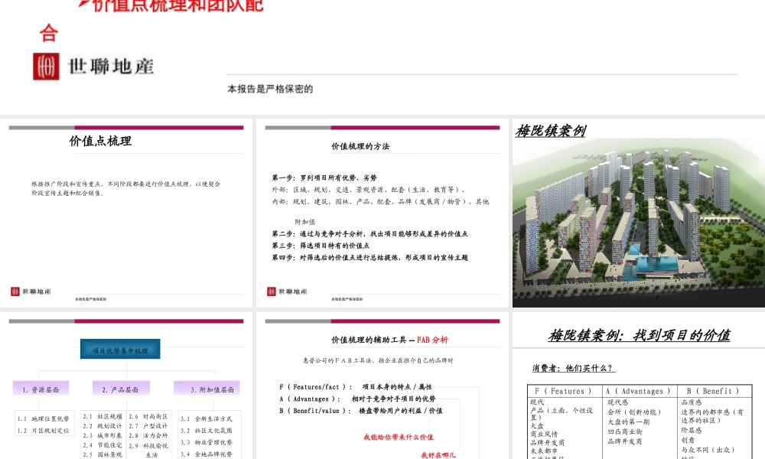Select the "1. 资源层面" category box
The height and width of the screenshot is (459, 765).
tap(41, 389)
